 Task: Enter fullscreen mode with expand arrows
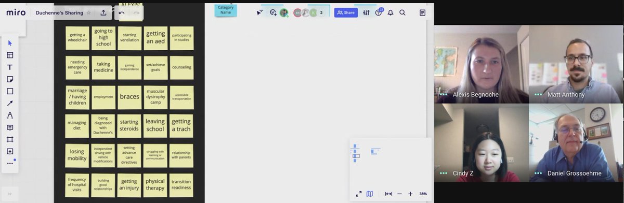point(358,194)
